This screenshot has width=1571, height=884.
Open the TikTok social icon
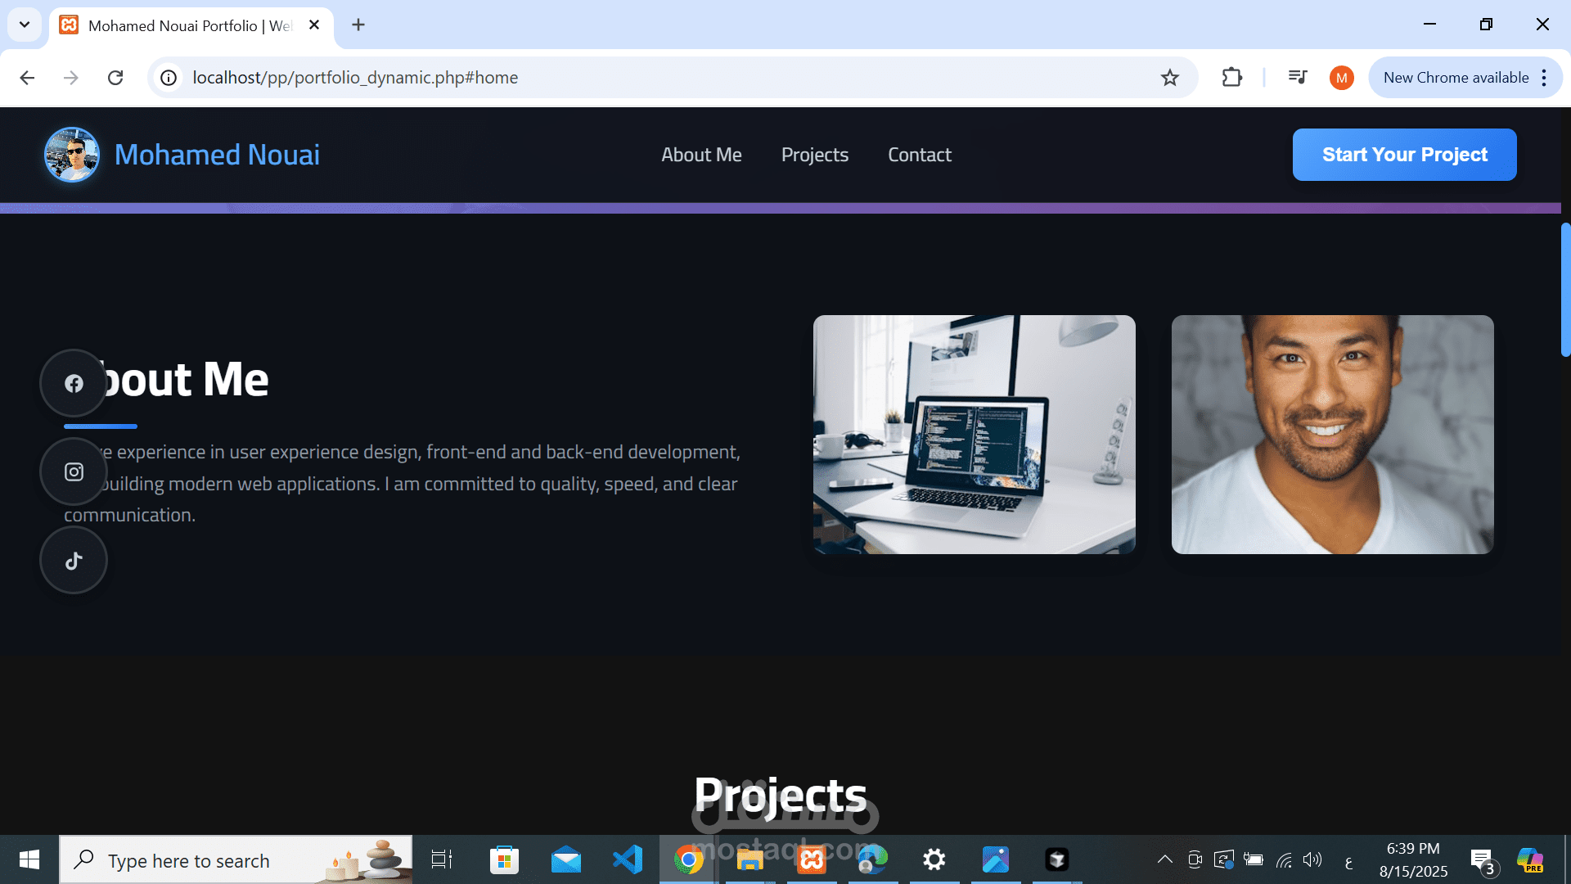tap(74, 560)
